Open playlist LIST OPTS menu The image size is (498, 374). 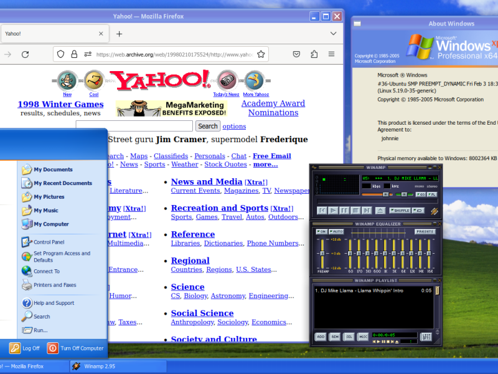click(426, 337)
